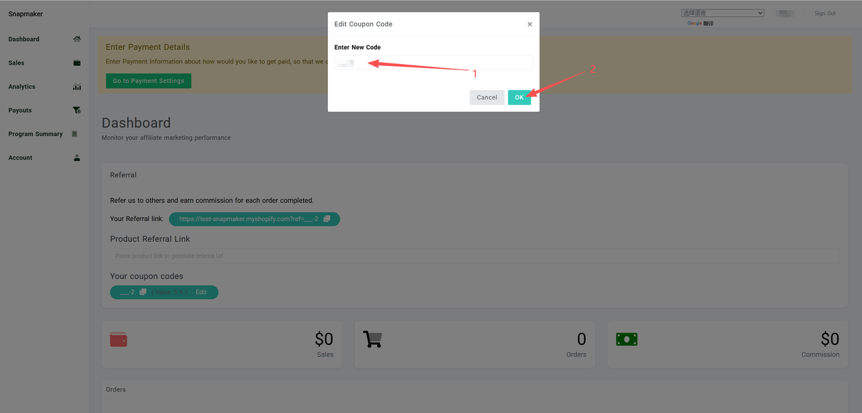The height and width of the screenshot is (413, 862).
Task: Click the 'Value: 5 %' coupon text
Action: click(x=169, y=292)
